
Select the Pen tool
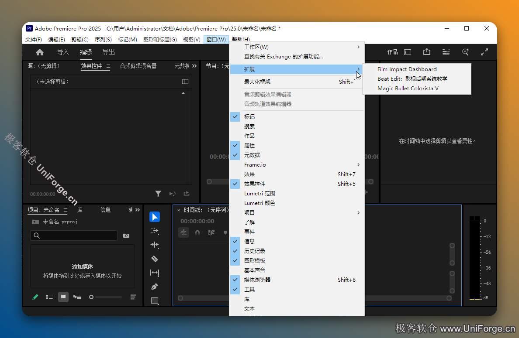coord(155,287)
